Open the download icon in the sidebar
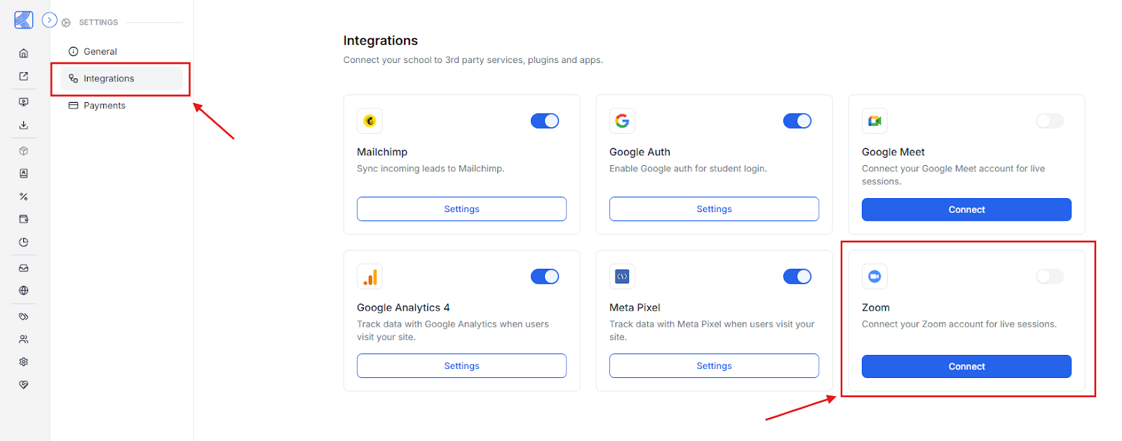1122x441 pixels. [24, 125]
